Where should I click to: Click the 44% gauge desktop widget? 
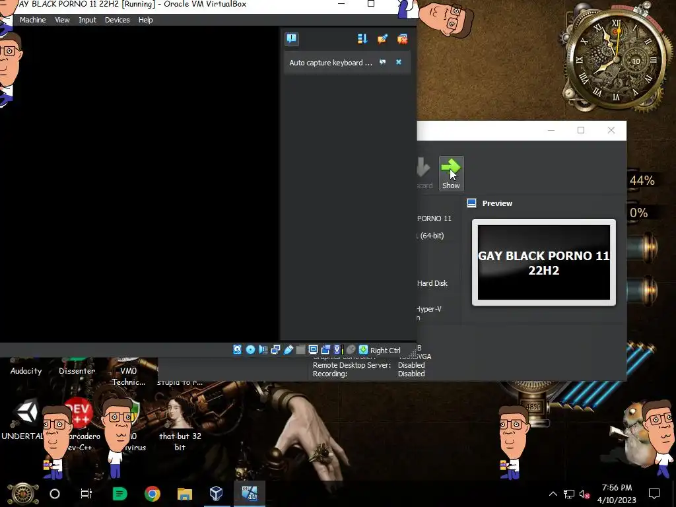(642, 180)
